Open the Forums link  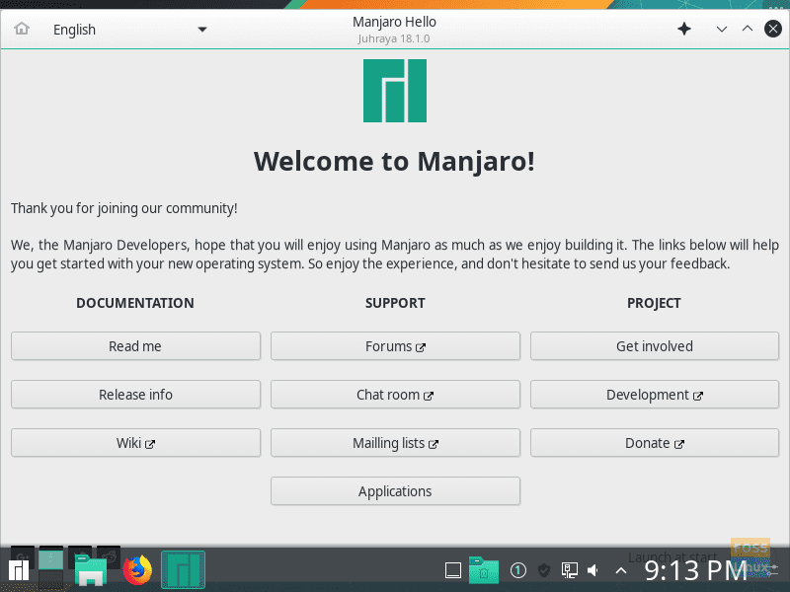pos(395,345)
